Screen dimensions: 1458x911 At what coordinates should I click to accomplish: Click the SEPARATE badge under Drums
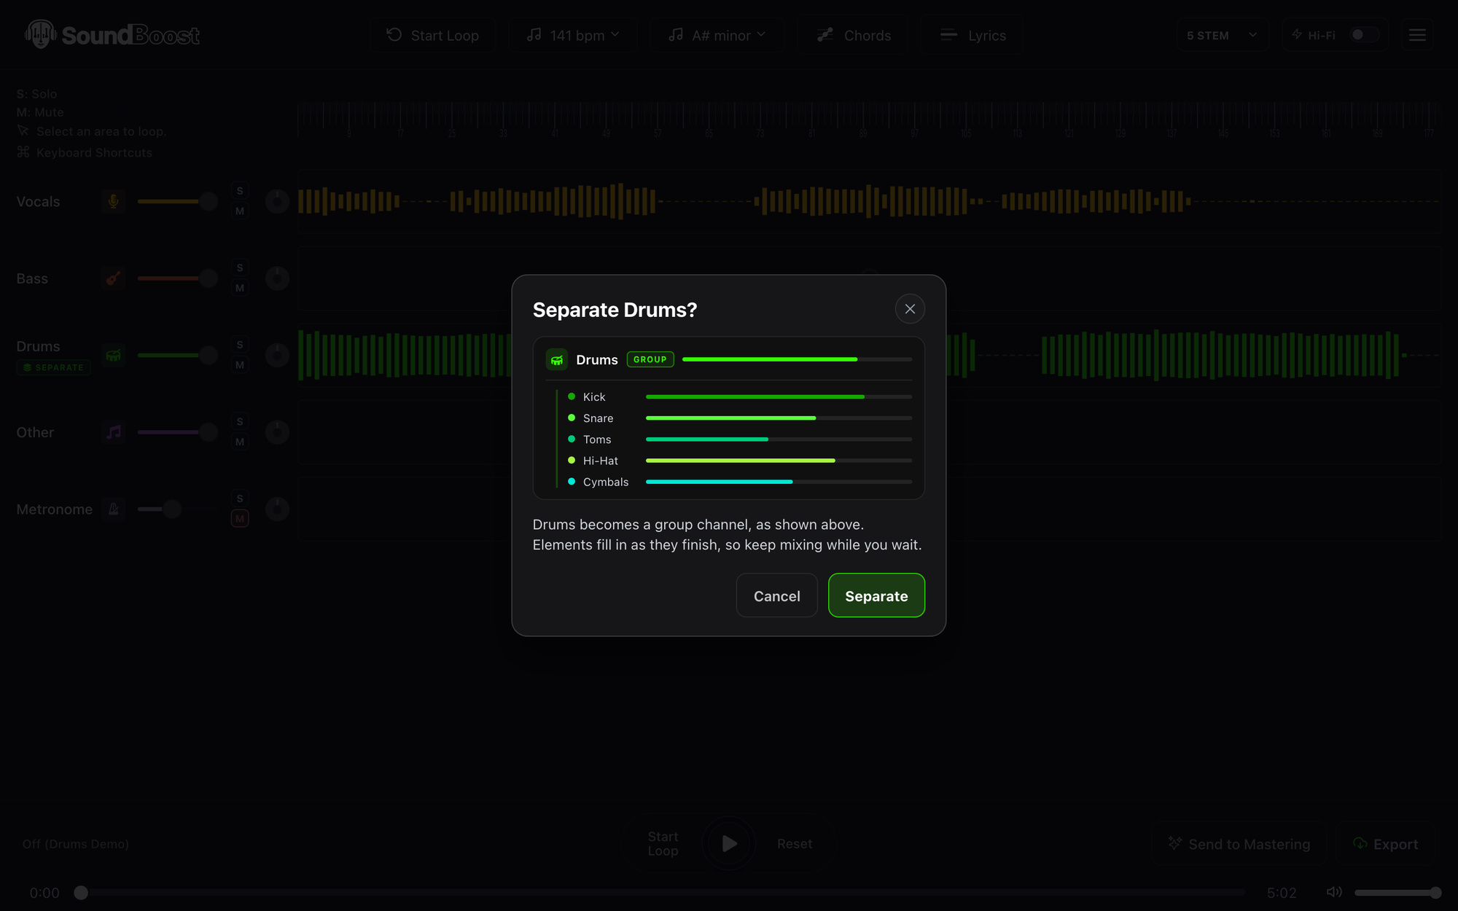53,367
